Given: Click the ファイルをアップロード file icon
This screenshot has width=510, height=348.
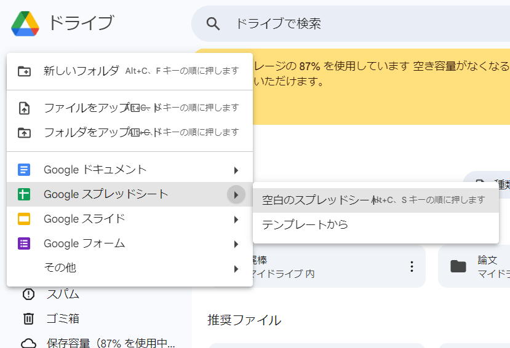Looking at the screenshot, I should coord(24,108).
